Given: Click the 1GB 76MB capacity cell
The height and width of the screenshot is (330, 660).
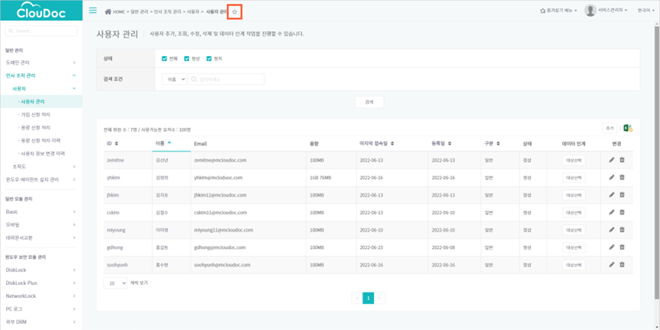Looking at the screenshot, I should tap(321, 178).
